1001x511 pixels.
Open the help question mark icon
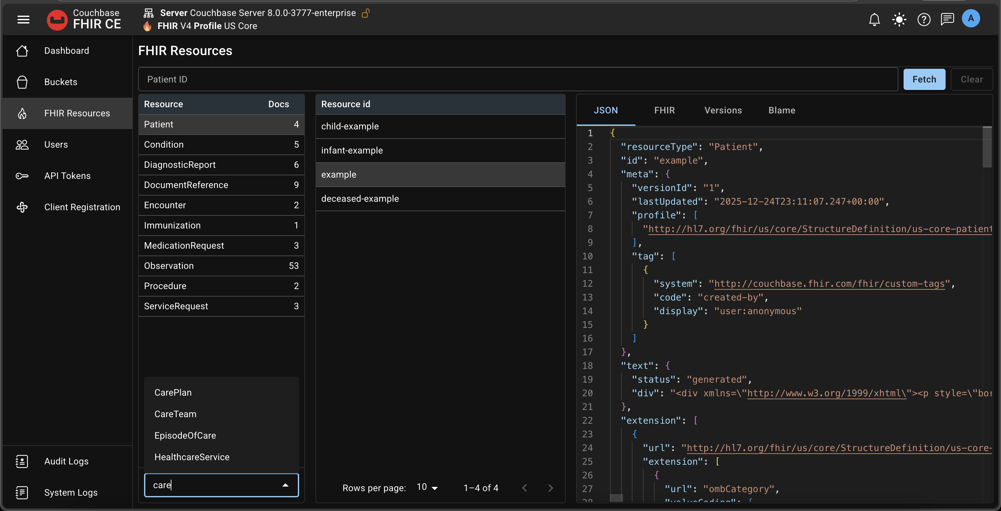pos(924,20)
